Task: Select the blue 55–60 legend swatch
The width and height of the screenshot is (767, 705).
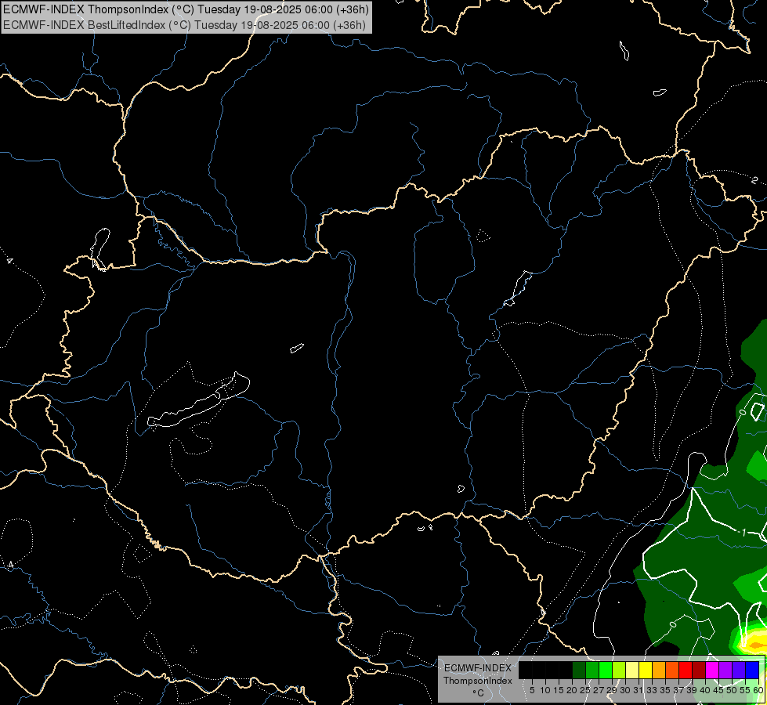Action: point(752,670)
